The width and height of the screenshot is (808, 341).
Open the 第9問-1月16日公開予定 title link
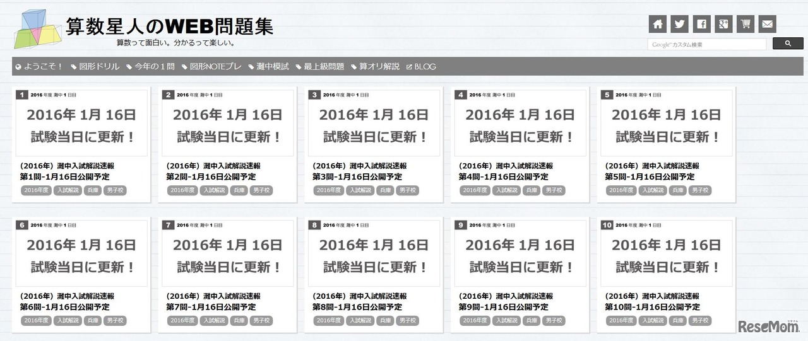tap(504, 307)
